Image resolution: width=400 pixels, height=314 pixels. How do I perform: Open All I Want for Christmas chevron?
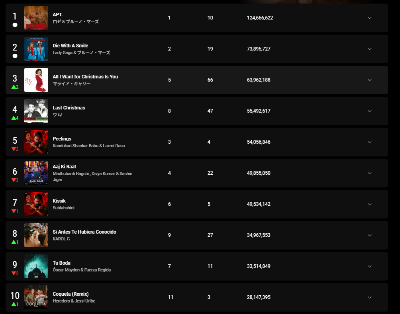[x=369, y=80]
